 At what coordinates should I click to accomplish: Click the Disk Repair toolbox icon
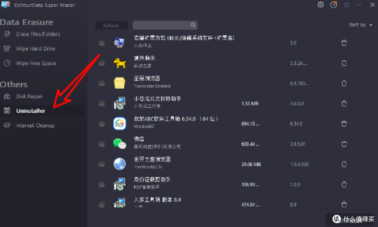[x=7, y=96]
